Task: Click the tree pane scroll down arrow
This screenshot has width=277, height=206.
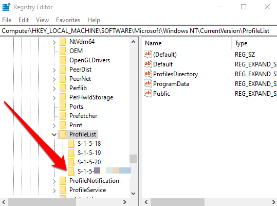Action: coord(134,194)
